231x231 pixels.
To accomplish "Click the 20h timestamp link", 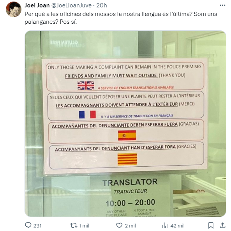I will tap(102, 5).
